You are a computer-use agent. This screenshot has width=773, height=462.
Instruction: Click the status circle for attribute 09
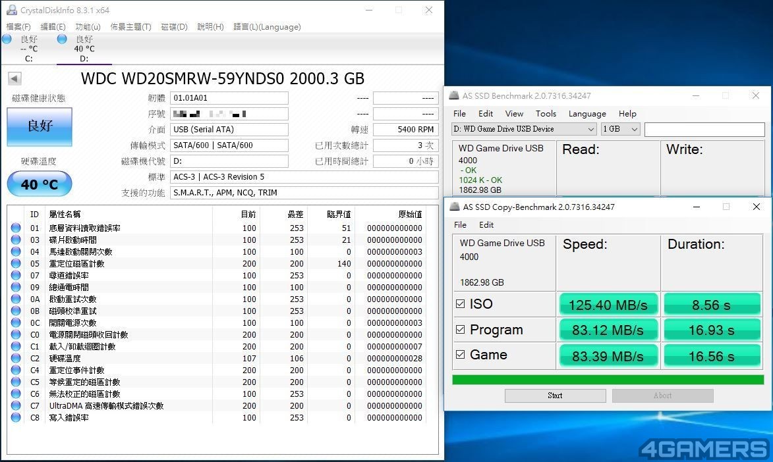tap(16, 287)
